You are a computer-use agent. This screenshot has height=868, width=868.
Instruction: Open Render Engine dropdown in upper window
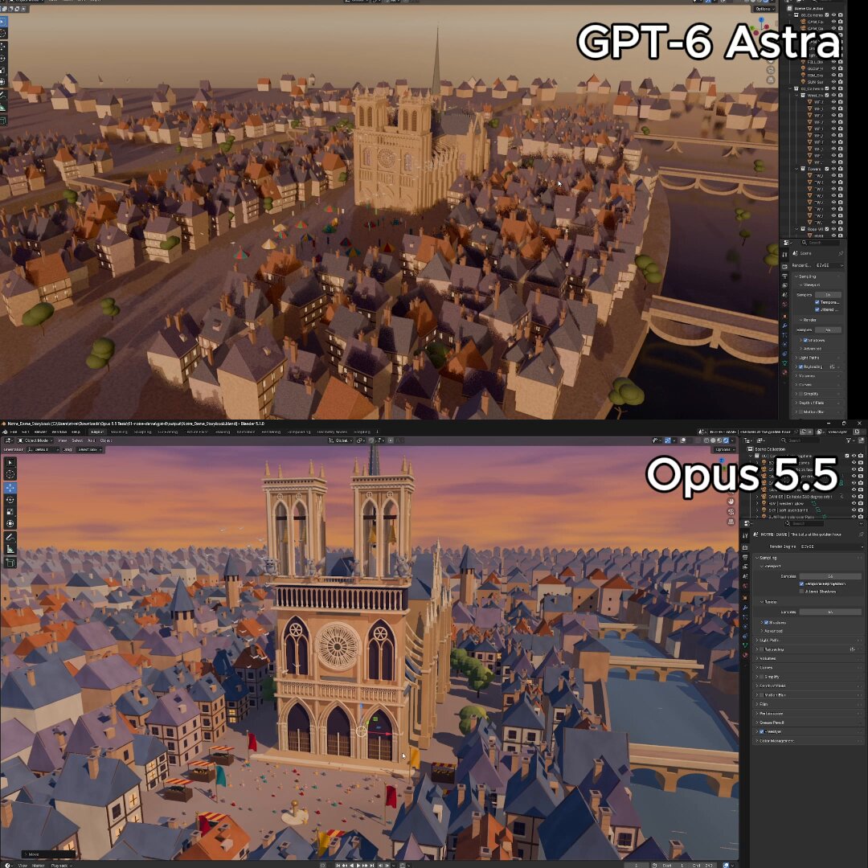point(829,266)
